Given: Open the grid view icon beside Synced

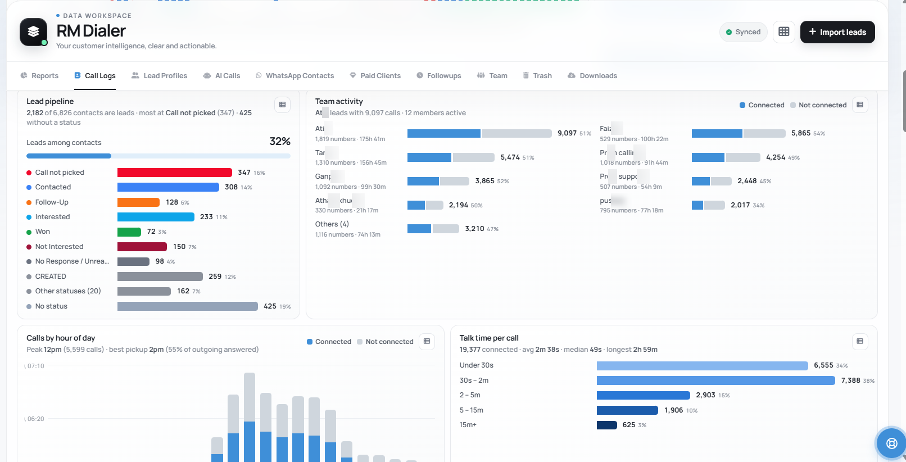Looking at the screenshot, I should (784, 32).
